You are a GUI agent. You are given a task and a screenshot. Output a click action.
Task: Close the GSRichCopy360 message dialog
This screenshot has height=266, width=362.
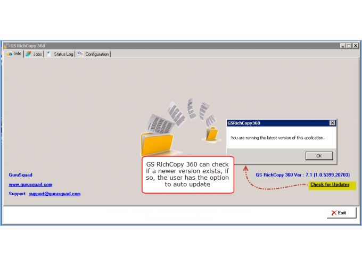[x=332, y=123]
